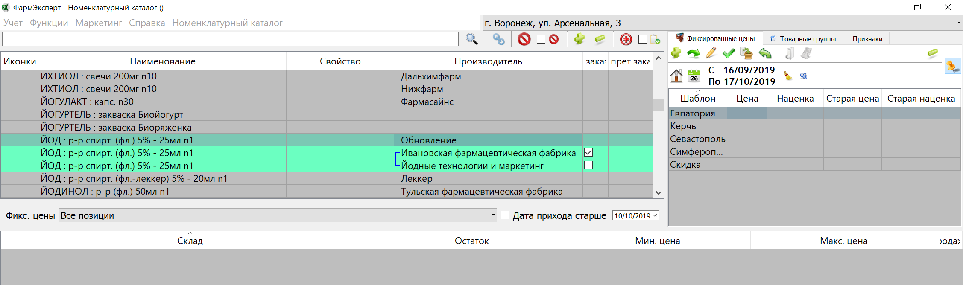Check the Йодные технологии и маркетинг checkbox

[x=588, y=166]
